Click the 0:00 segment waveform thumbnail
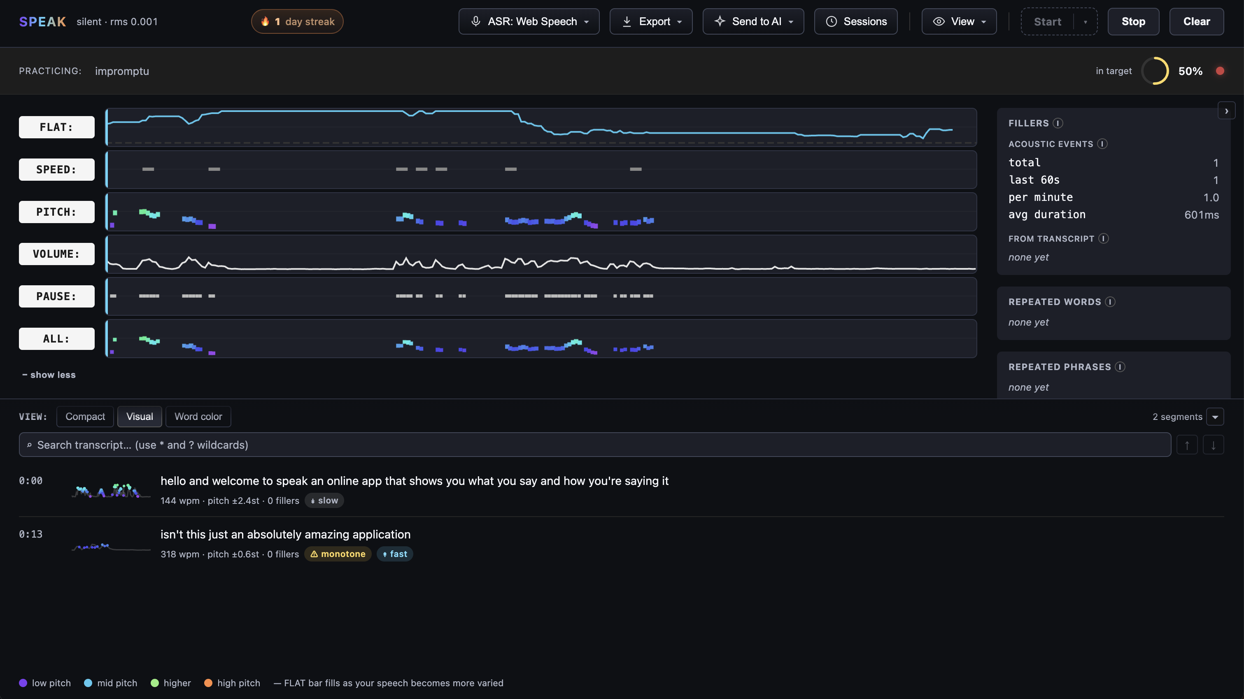Viewport: 1244px width, 699px height. 111,490
